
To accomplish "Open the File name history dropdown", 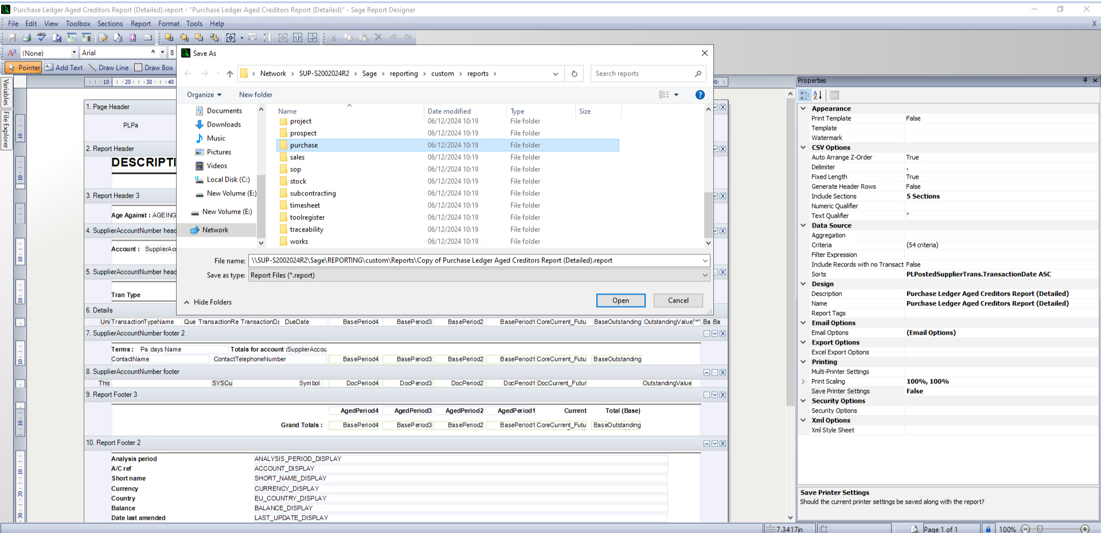I will pyautogui.click(x=705, y=260).
